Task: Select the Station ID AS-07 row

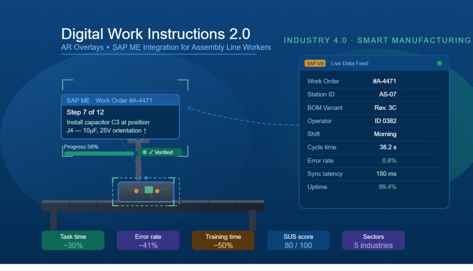Action: coord(374,95)
